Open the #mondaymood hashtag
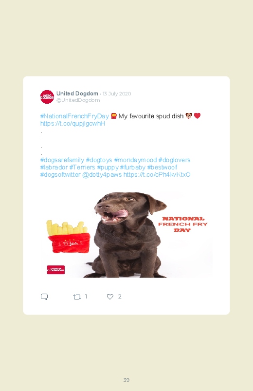 [135, 160]
